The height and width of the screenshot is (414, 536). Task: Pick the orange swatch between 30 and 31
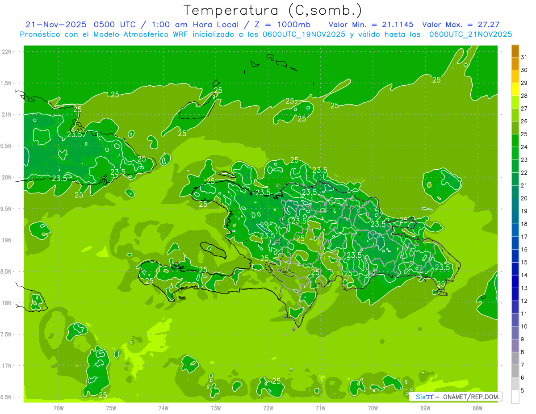(515, 64)
